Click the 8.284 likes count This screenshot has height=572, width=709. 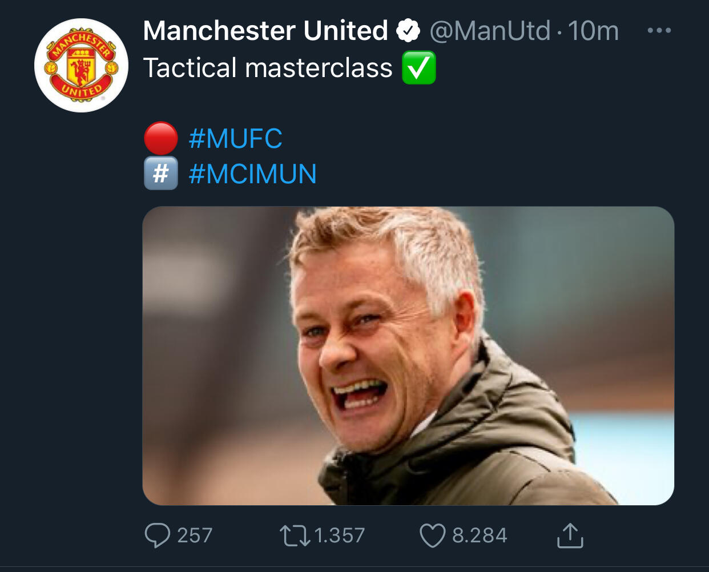pyautogui.click(x=480, y=535)
